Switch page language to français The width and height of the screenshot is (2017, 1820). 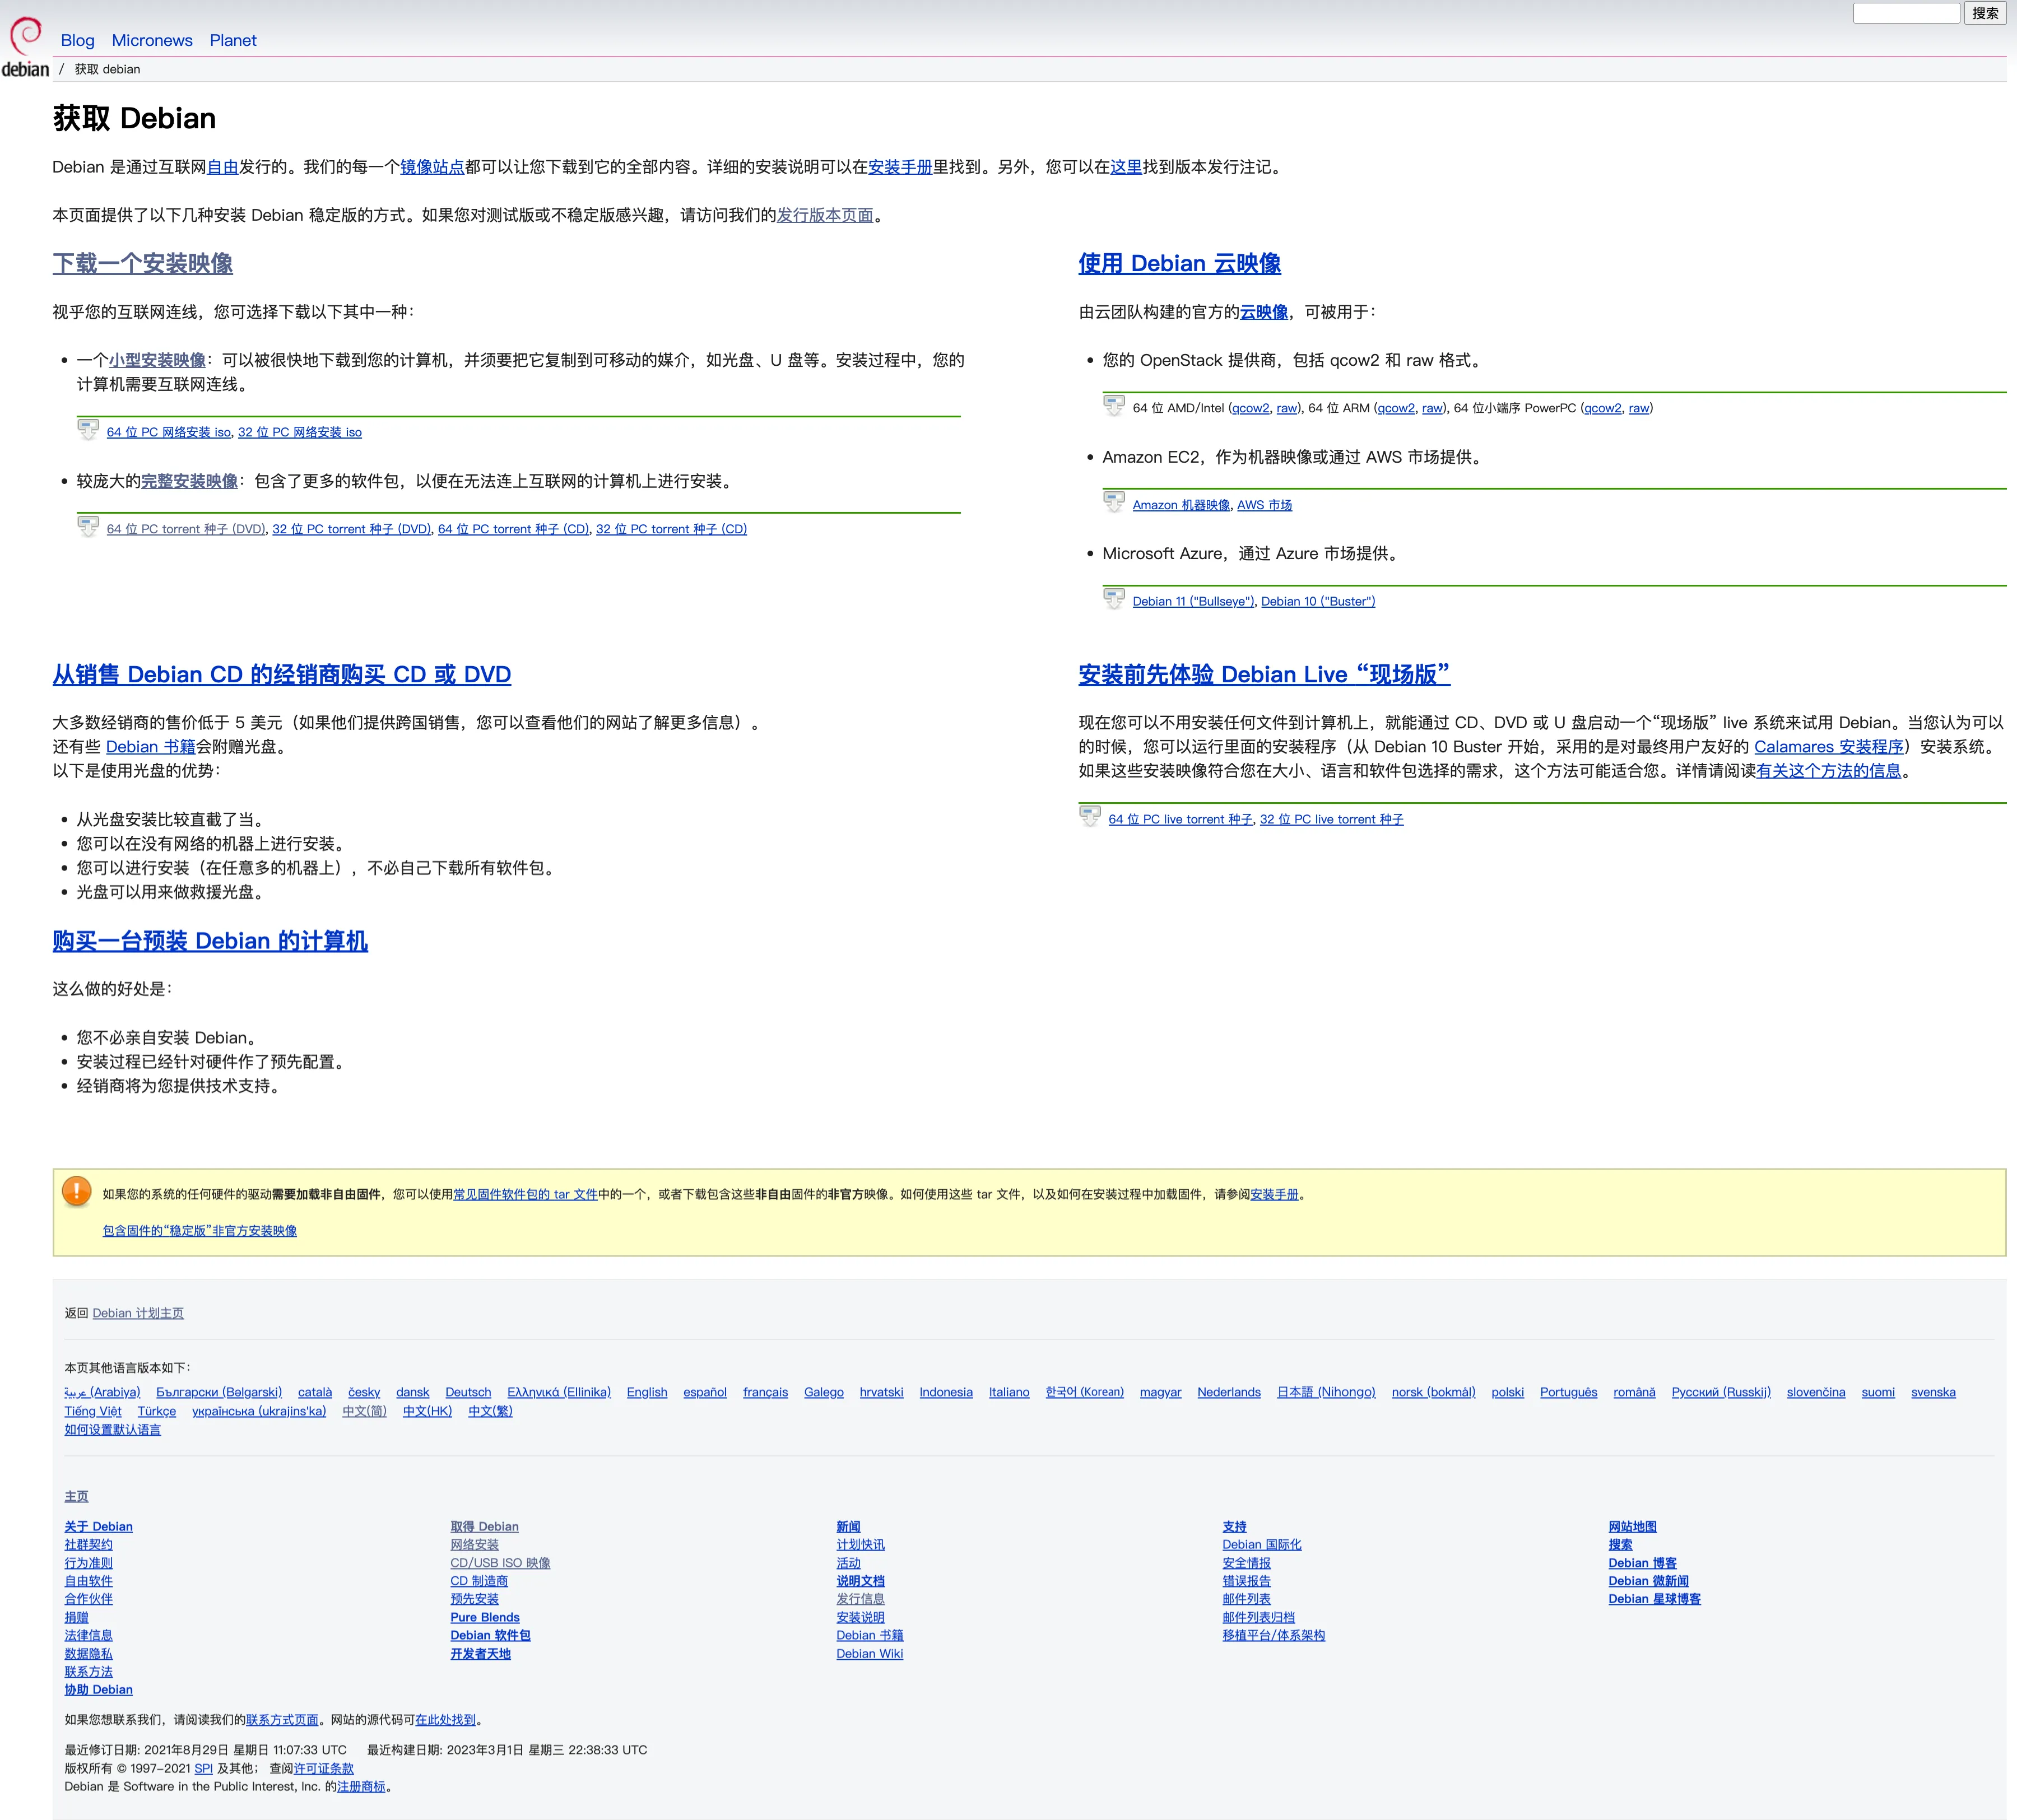pyautogui.click(x=765, y=1392)
